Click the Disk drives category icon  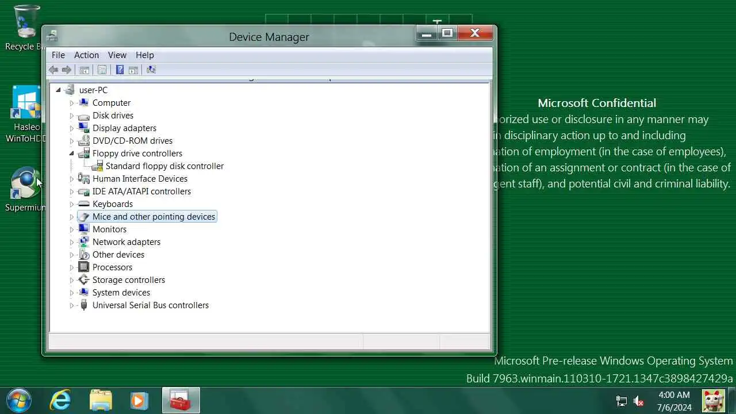click(x=84, y=116)
